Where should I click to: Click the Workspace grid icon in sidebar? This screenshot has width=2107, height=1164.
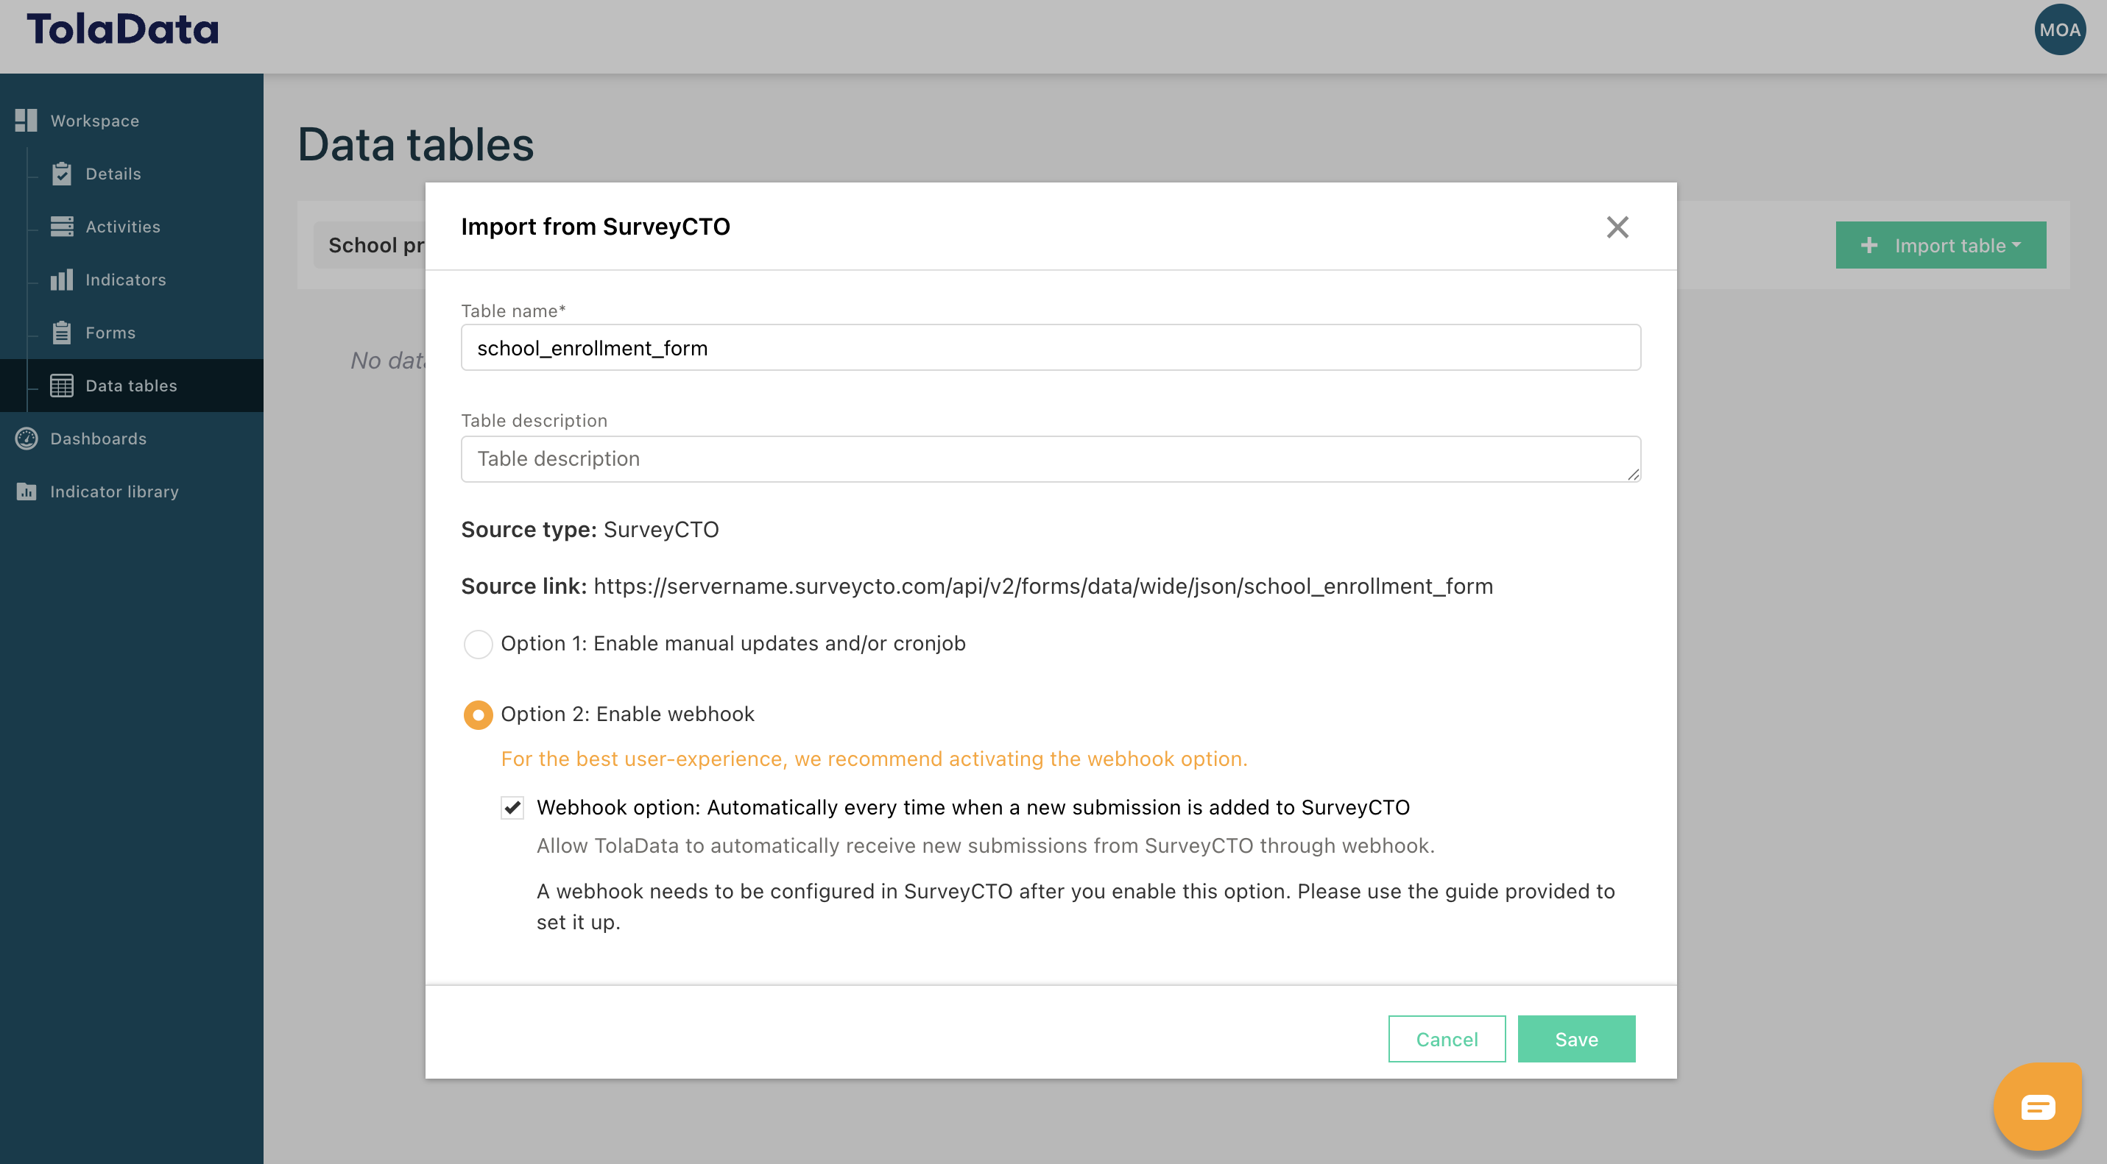pyautogui.click(x=27, y=120)
